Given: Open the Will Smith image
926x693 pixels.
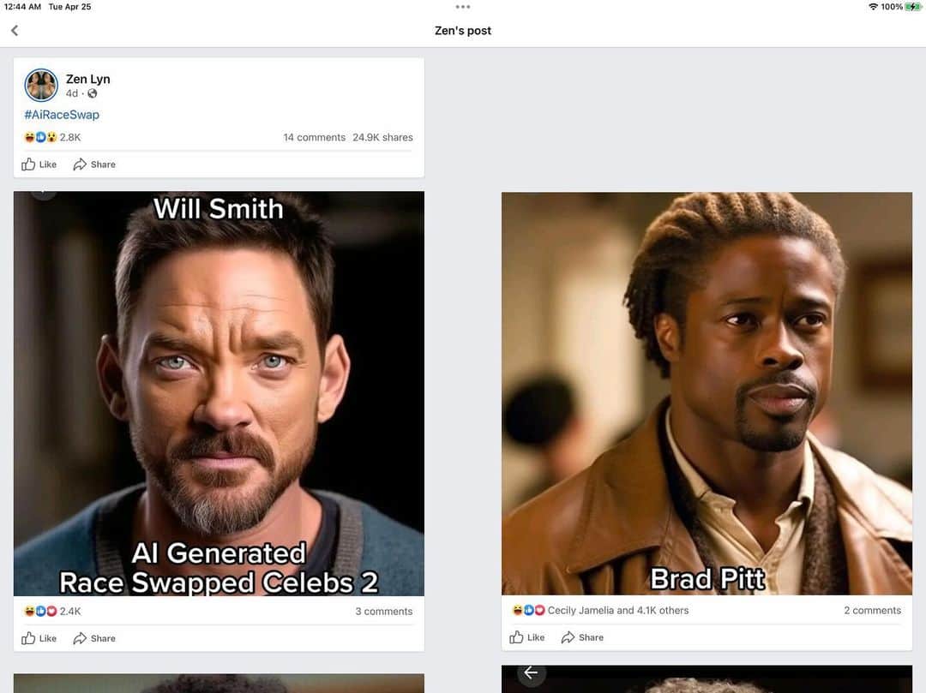Looking at the screenshot, I should point(219,393).
